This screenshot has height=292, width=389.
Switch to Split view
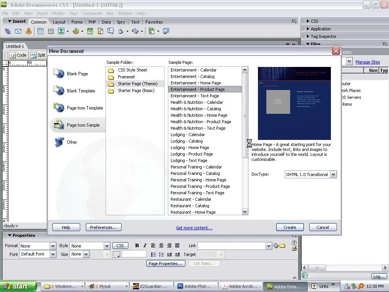coord(38,55)
